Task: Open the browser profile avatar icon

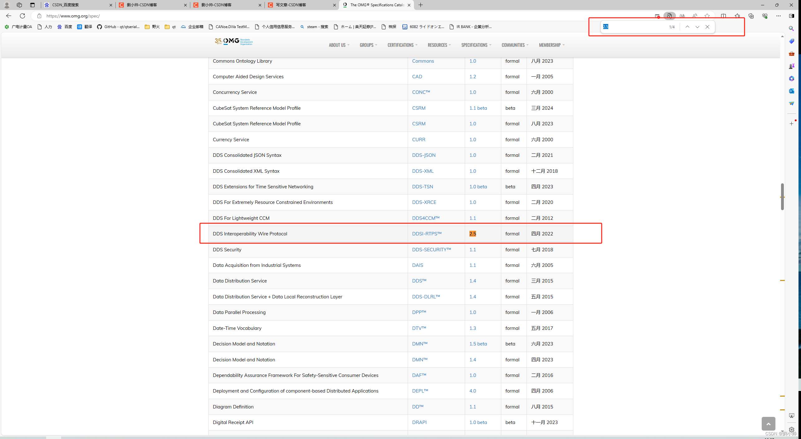Action: click(7, 5)
